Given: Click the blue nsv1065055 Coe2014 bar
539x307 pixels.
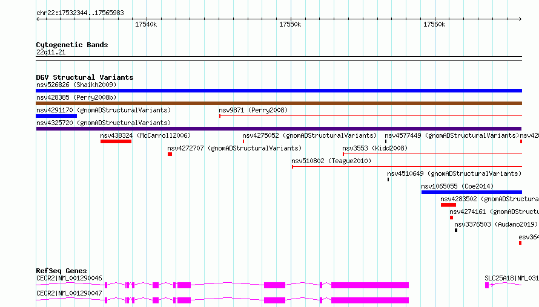Looking at the screenshot, I should [472, 192].
